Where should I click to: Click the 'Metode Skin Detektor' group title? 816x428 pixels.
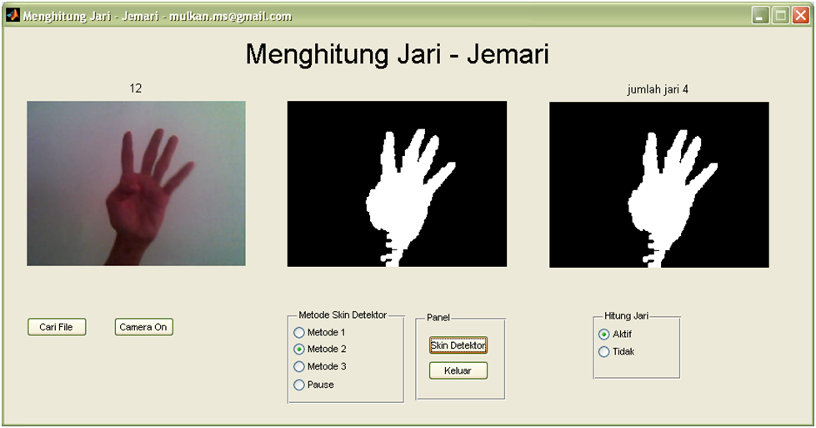coord(343,315)
